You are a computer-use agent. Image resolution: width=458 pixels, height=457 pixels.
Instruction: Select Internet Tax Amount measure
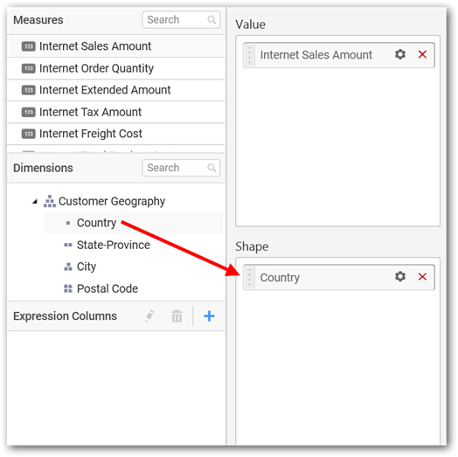(115, 112)
